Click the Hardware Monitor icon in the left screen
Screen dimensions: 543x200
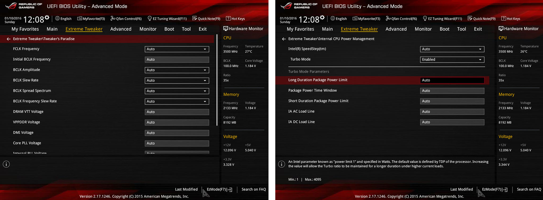226,29
